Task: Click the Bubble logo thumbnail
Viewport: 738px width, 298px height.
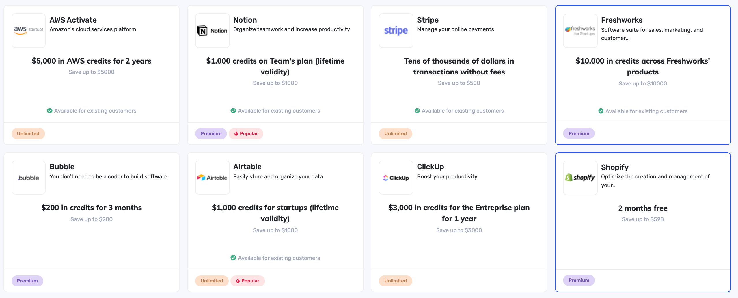Action: point(29,178)
